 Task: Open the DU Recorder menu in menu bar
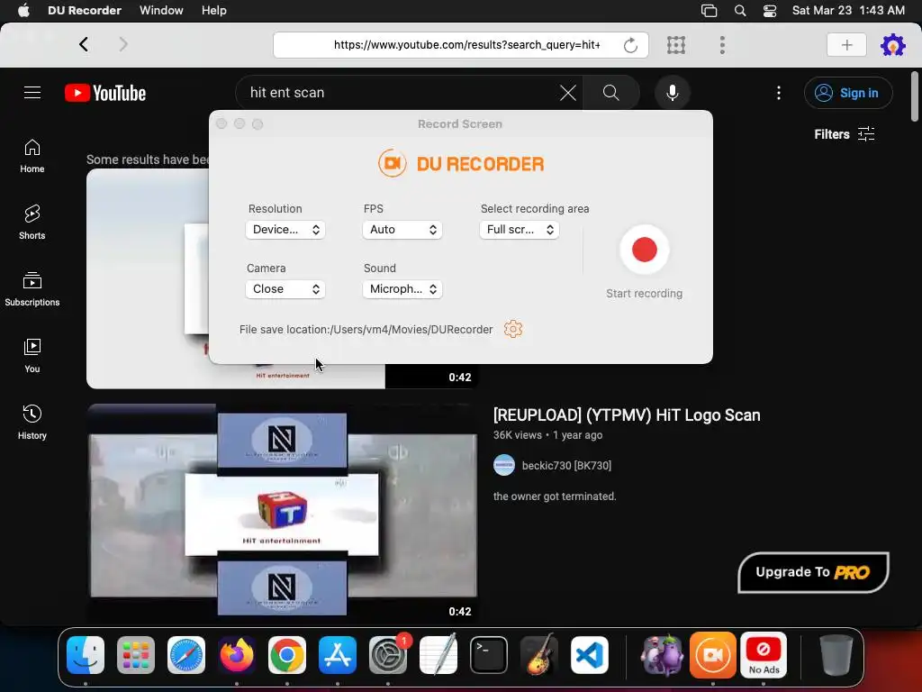[84, 10]
